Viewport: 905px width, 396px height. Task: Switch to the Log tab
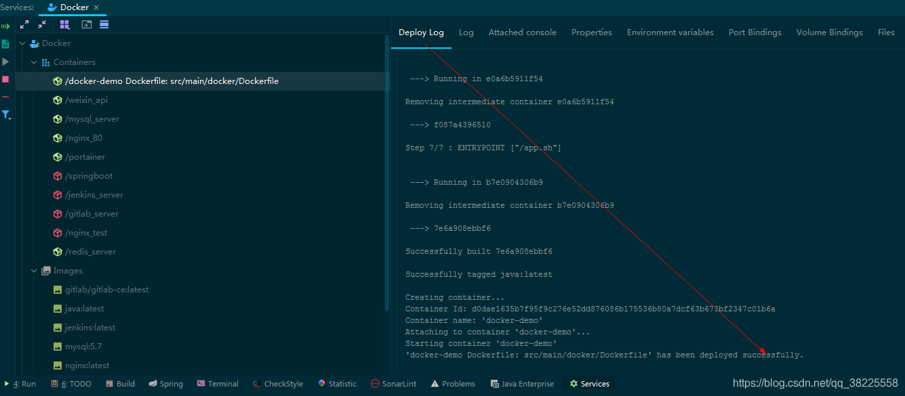[x=466, y=32]
